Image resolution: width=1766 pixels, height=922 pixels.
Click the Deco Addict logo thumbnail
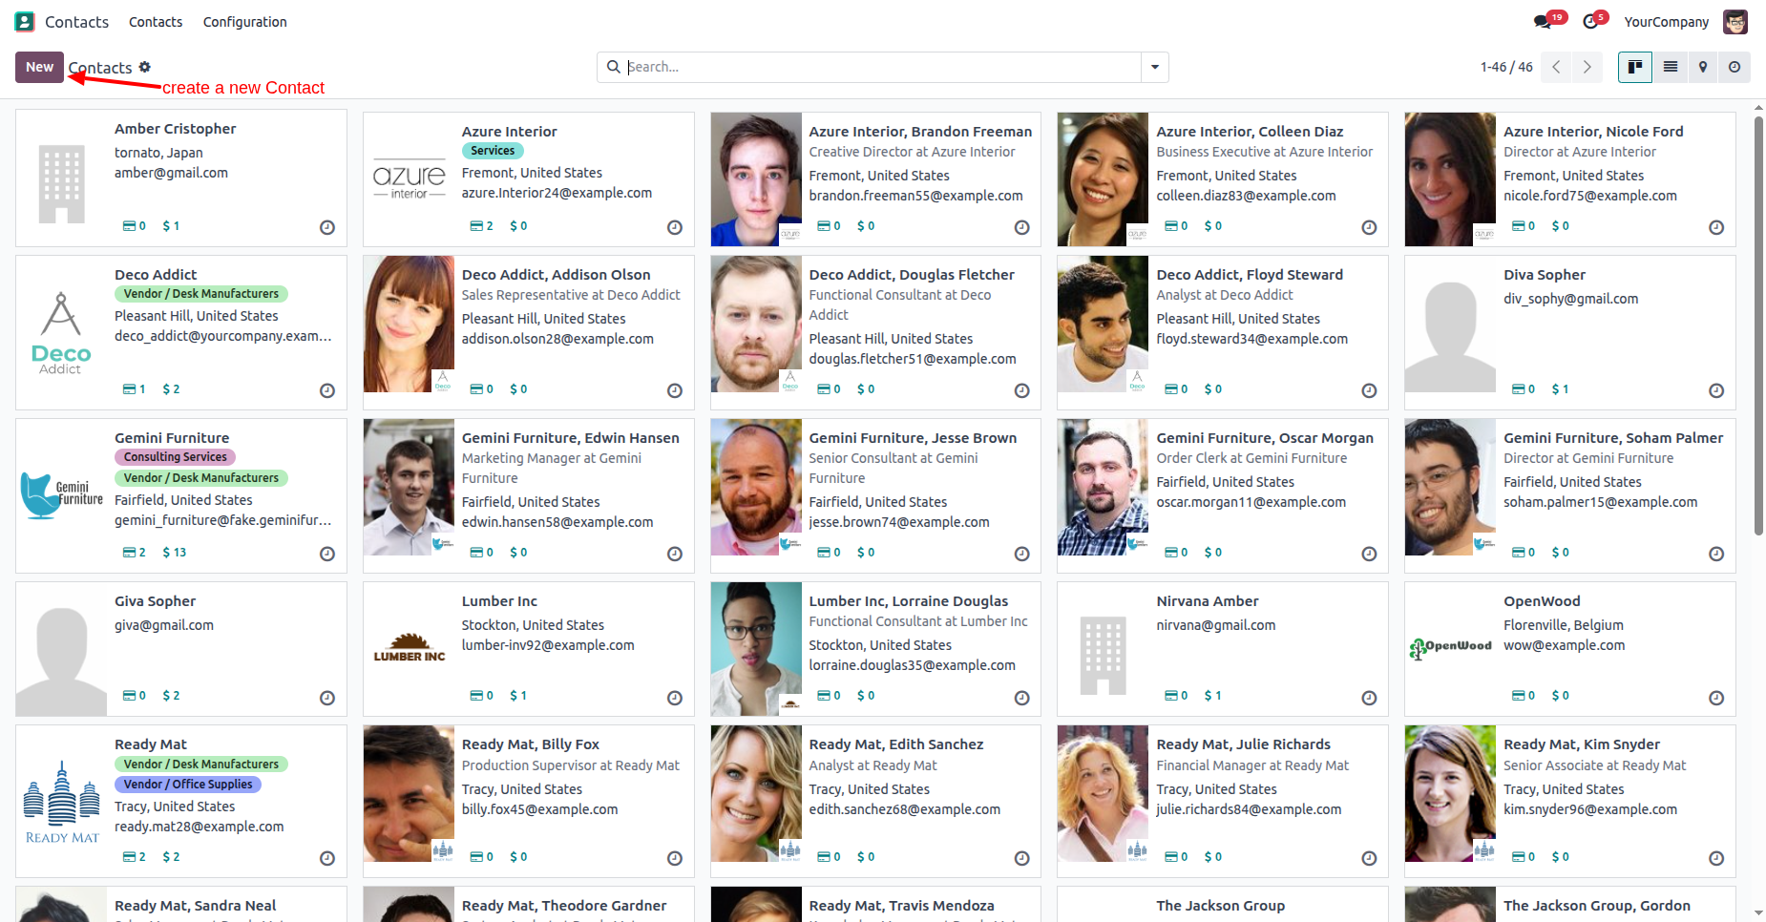tap(61, 332)
